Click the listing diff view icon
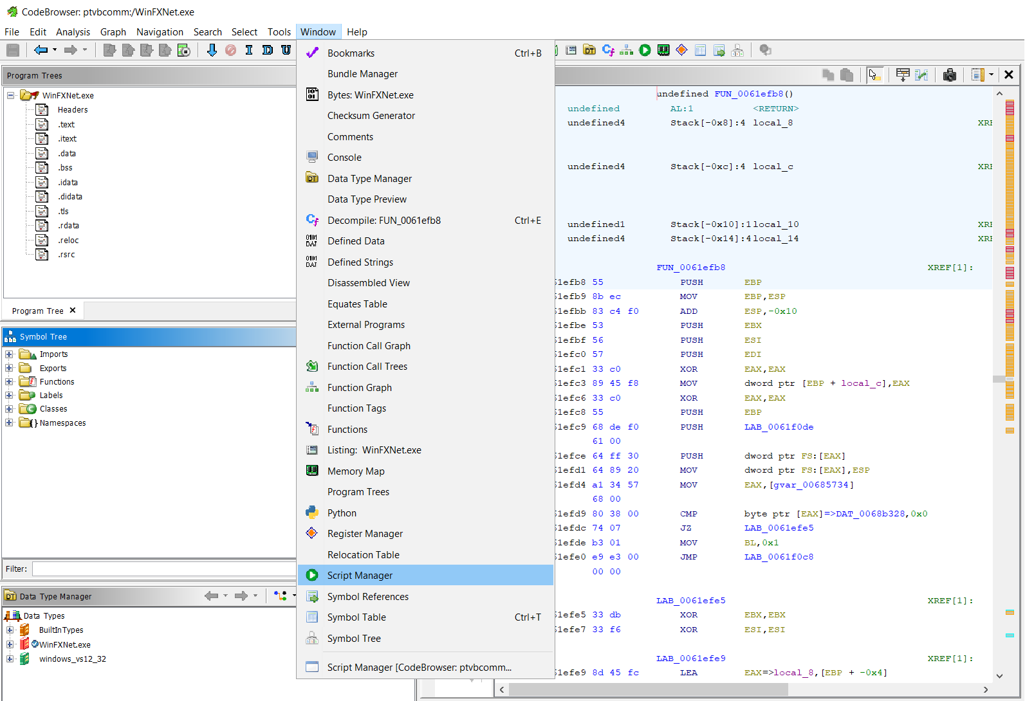Image resolution: width=1025 pixels, height=701 pixels. 921,75
